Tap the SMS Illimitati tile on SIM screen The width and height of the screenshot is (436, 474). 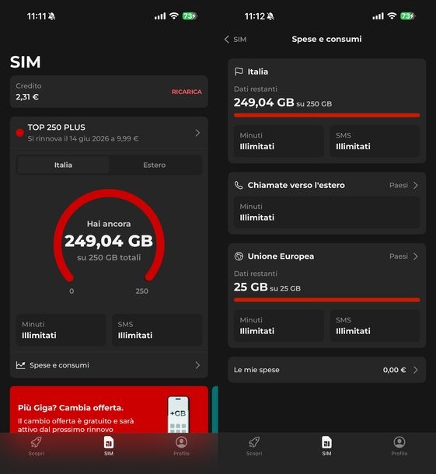(x=157, y=329)
